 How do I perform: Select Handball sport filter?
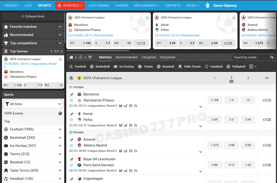(213, 67)
